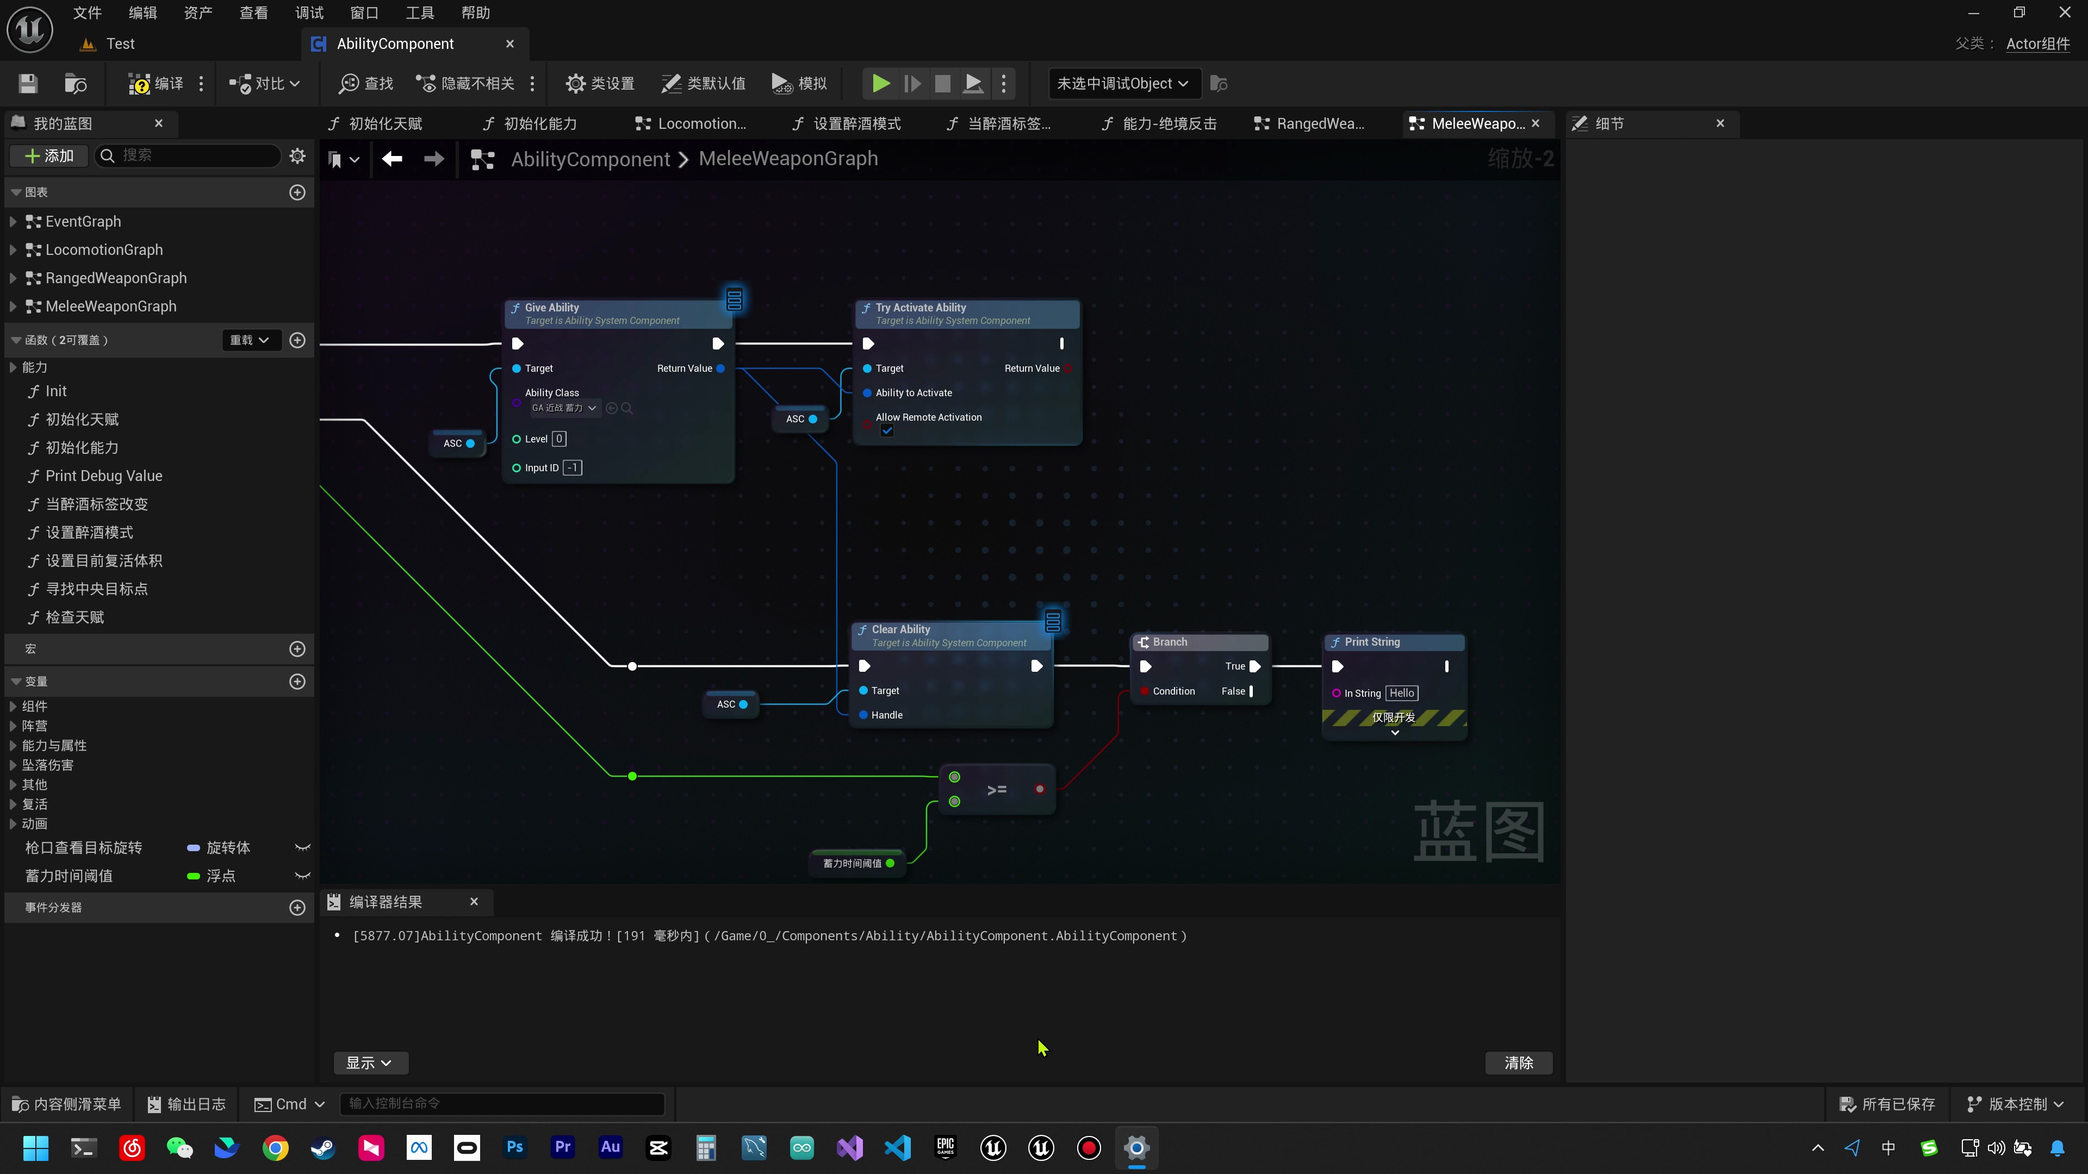Open the Ability Class dropdown
The height and width of the screenshot is (1174, 2088).
pyautogui.click(x=564, y=408)
